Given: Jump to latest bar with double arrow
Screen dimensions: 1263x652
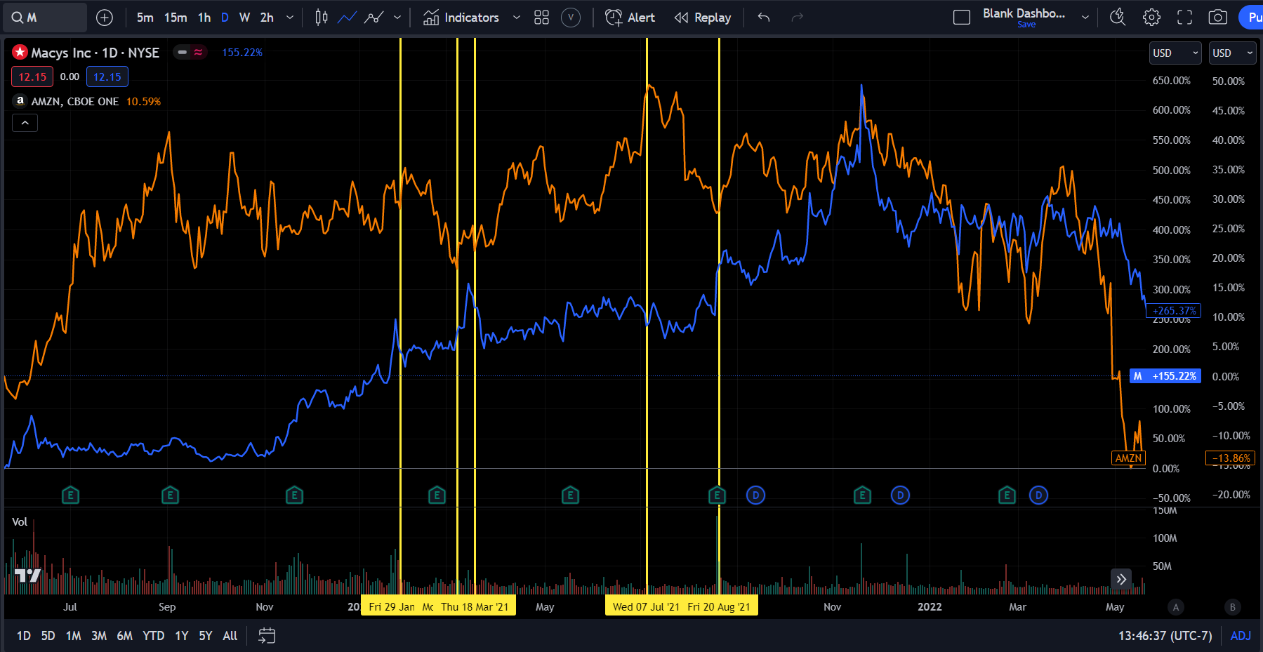Looking at the screenshot, I should pyautogui.click(x=1121, y=579).
